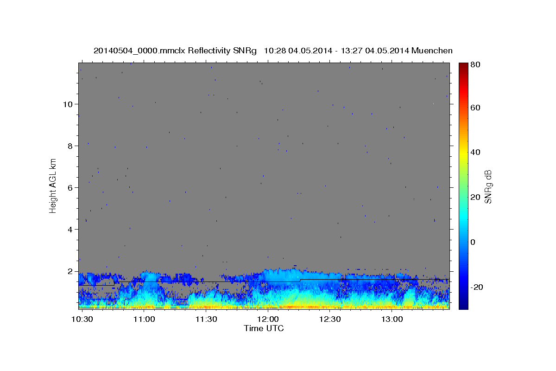Click the 'Muenchen' station name in title
The height and width of the screenshot is (371, 556).
coord(432,51)
